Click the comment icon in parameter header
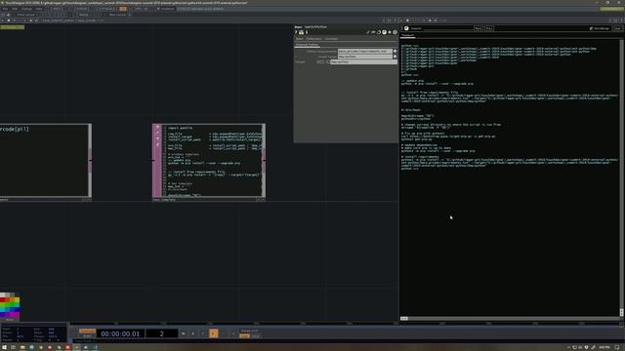The width and height of the screenshot is (625, 351). (373, 32)
